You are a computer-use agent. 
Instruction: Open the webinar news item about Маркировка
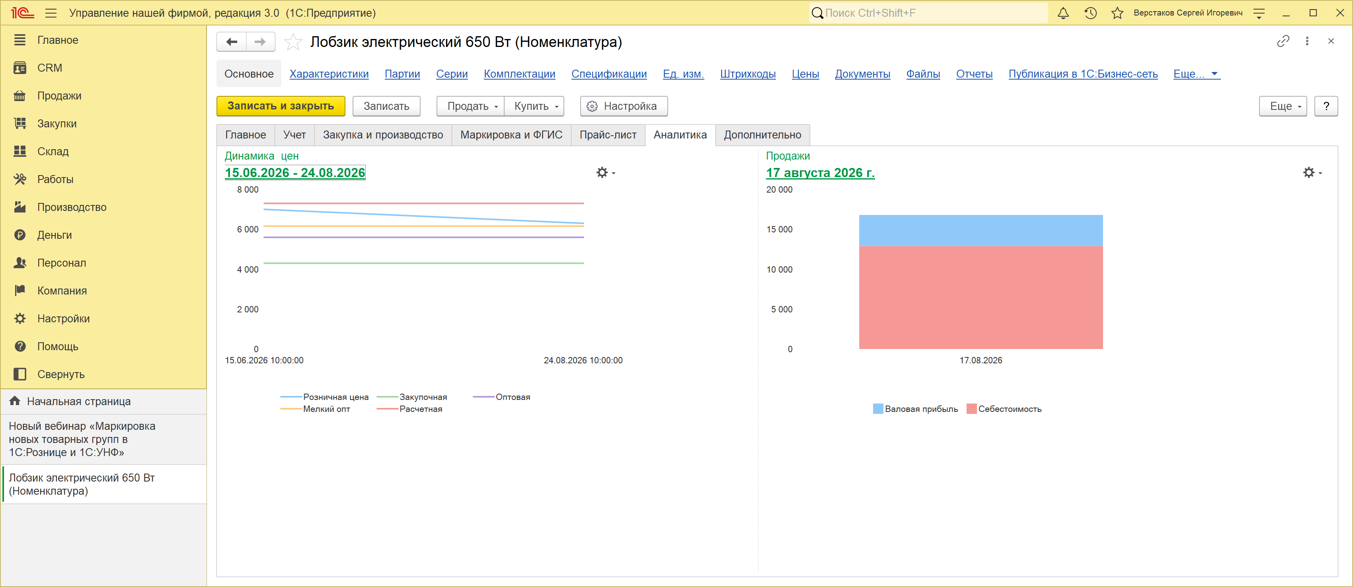point(103,439)
